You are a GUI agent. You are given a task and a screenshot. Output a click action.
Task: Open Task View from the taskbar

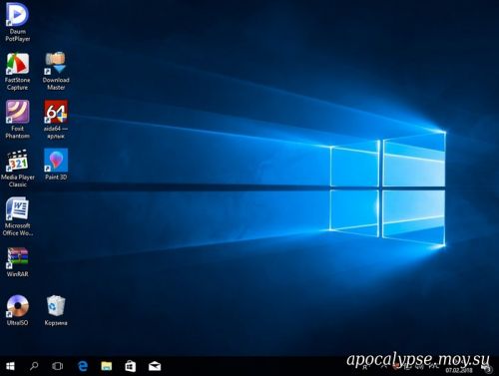[58, 366]
